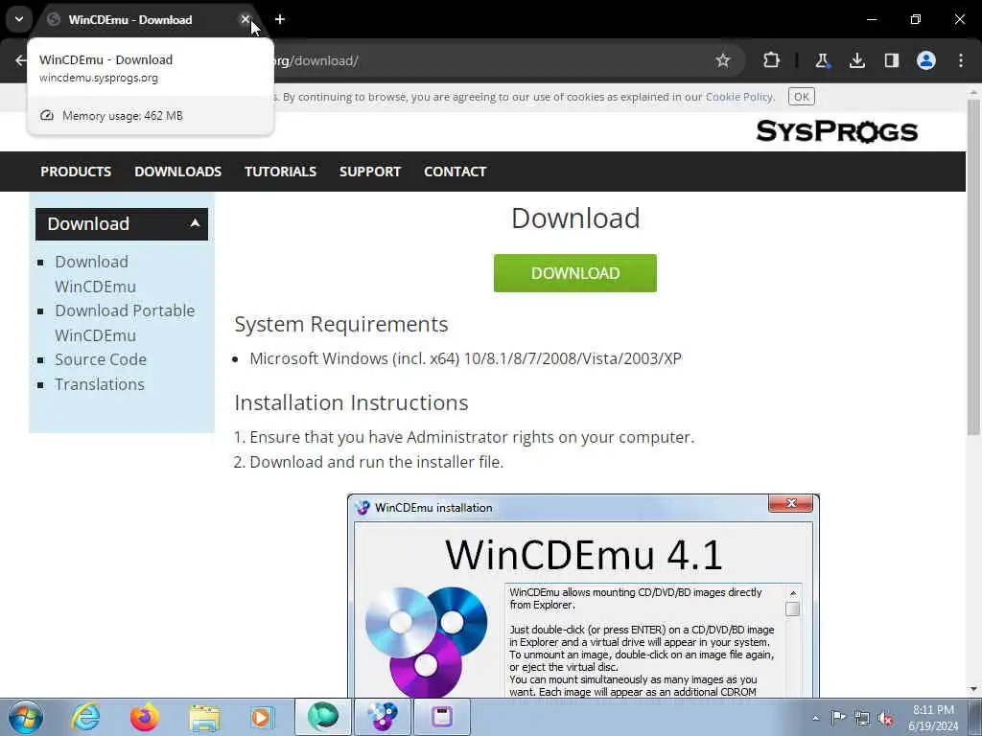Viewport: 982px width, 736px height.
Task: Open the tab search dropdown arrow
Action: 19,19
